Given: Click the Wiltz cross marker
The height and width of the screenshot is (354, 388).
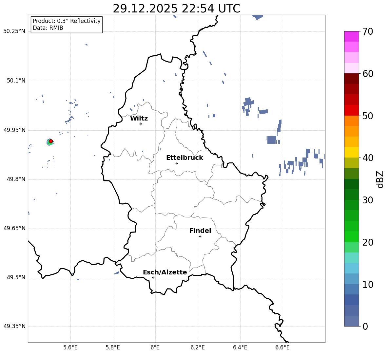Looking at the screenshot, I should coord(141,124).
